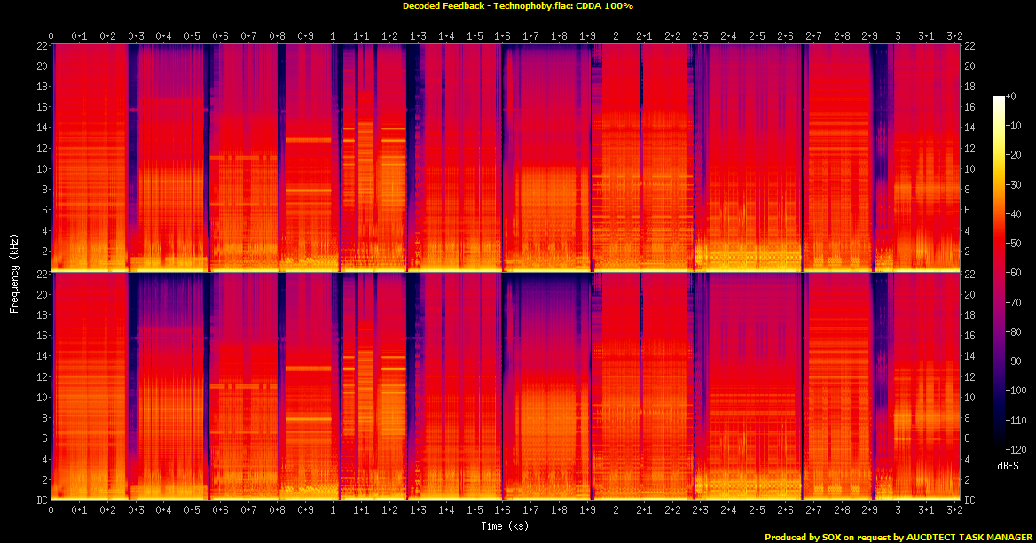
Task: Click the bright white top of the color bar
Action: click(x=998, y=99)
